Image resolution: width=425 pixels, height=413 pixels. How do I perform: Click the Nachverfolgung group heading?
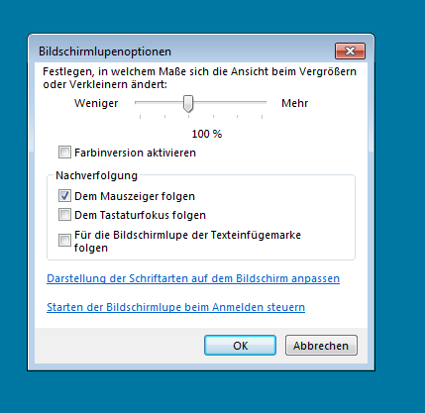(x=96, y=175)
